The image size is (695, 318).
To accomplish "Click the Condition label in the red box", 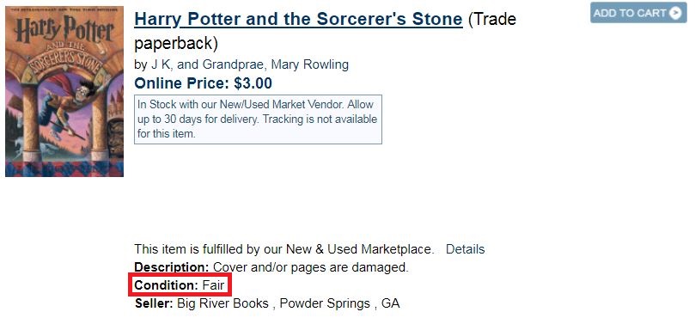I will coord(166,285).
